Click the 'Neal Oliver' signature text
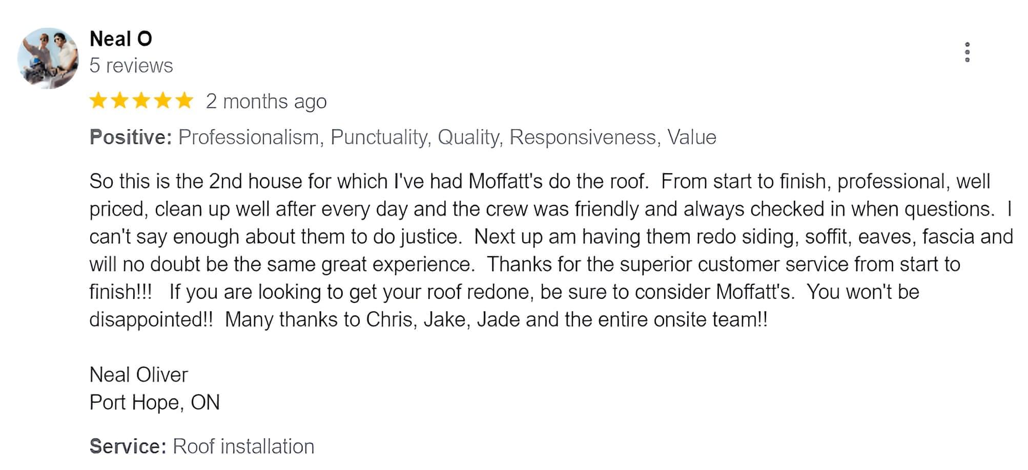1028x470 pixels. (x=138, y=375)
